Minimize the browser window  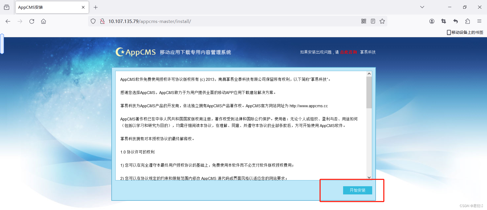click(450, 7)
